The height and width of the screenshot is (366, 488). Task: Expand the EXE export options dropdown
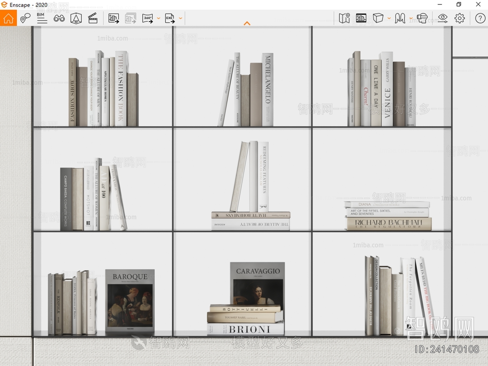pos(180,18)
